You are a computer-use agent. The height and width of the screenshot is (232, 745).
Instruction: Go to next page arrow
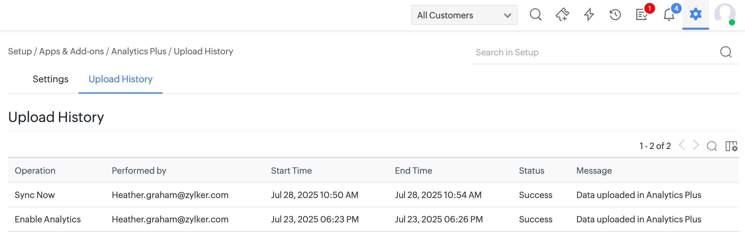(x=696, y=145)
